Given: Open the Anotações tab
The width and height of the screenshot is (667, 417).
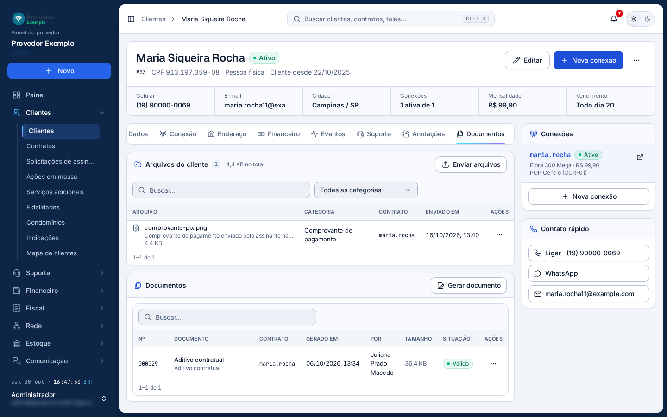Looking at the screenshot, I should 423,134.
